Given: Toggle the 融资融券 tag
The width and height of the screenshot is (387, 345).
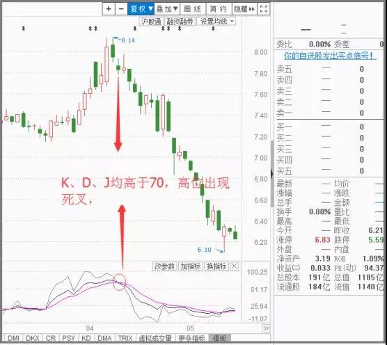Looking at the screenshot, I should pos(180,22).
